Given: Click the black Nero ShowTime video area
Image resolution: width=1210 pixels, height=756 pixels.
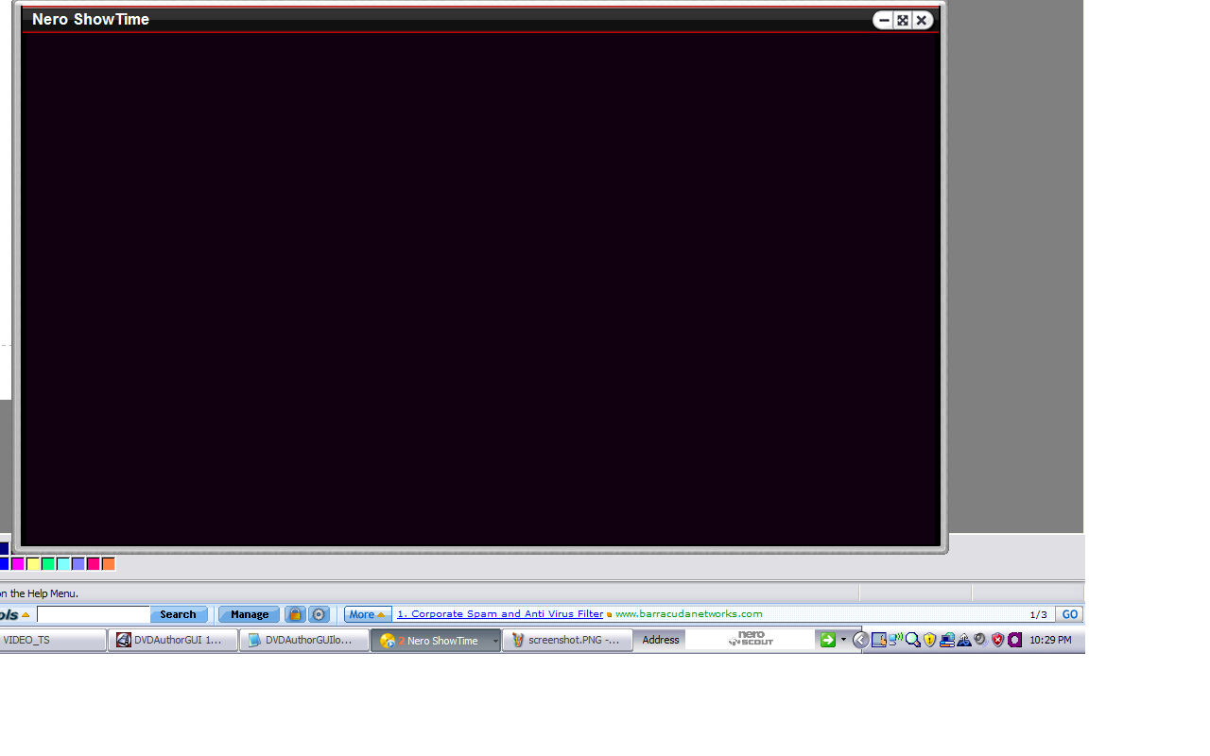Looking at the screenshot, I should click(x=480, y=289).
